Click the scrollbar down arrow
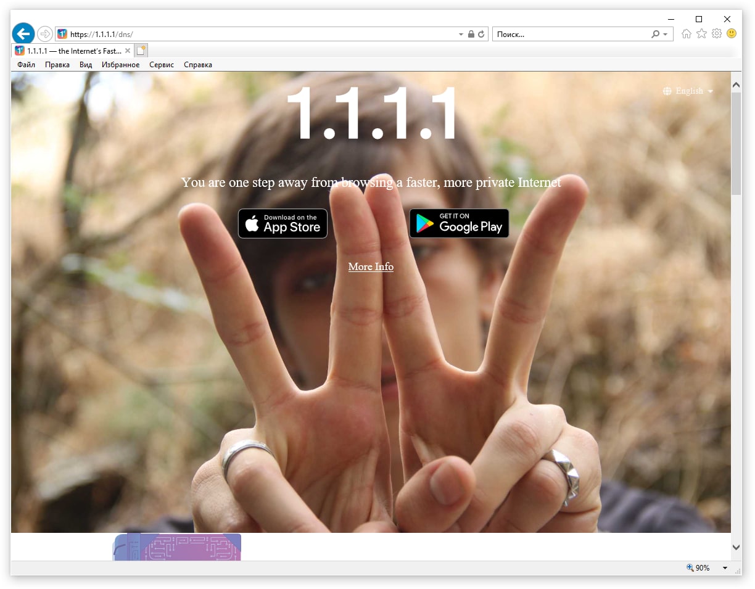The image size is (755, 589). pyautogui.click(x=736, y=547)
